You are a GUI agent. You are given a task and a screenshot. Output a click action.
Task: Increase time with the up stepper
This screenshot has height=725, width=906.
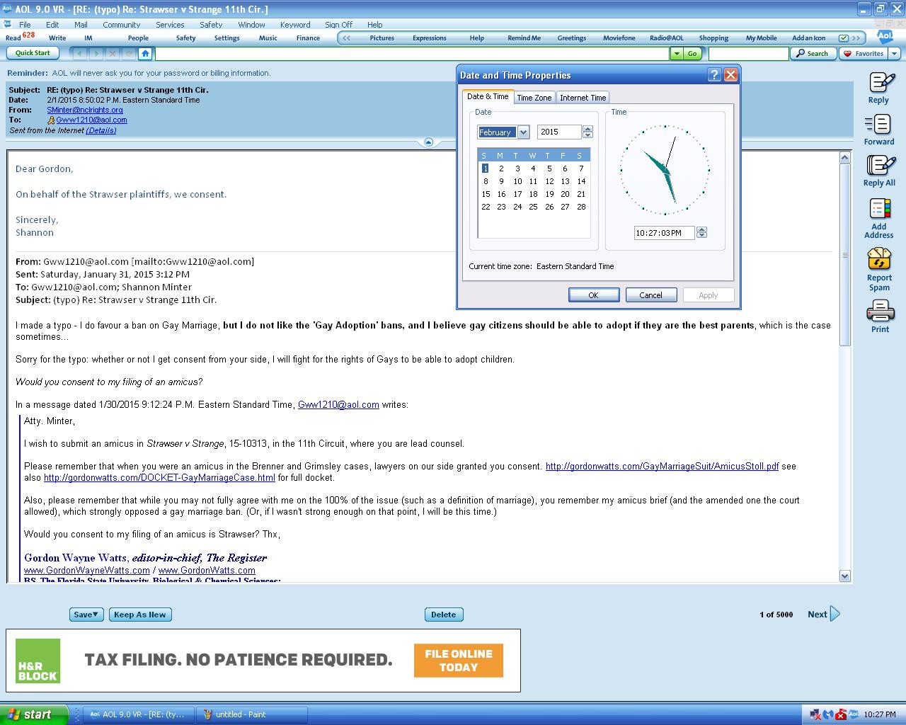(x=701, y=229)
